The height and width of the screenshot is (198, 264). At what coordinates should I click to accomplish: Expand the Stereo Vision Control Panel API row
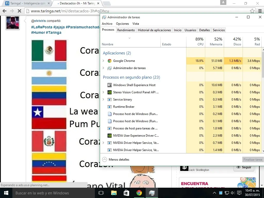103,92
